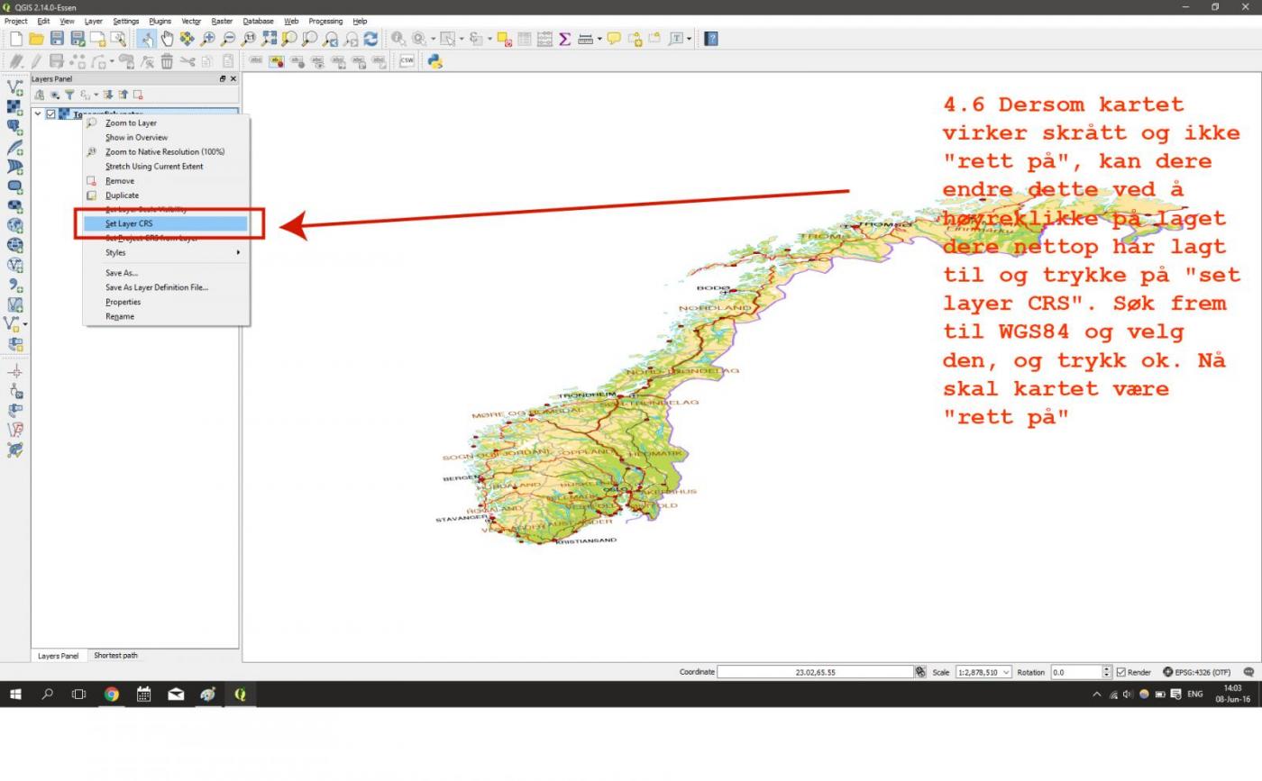The height and width of the screenshot is (781, 1262).
Task: Click the Coordinate input field
Action: coord(815,672)
